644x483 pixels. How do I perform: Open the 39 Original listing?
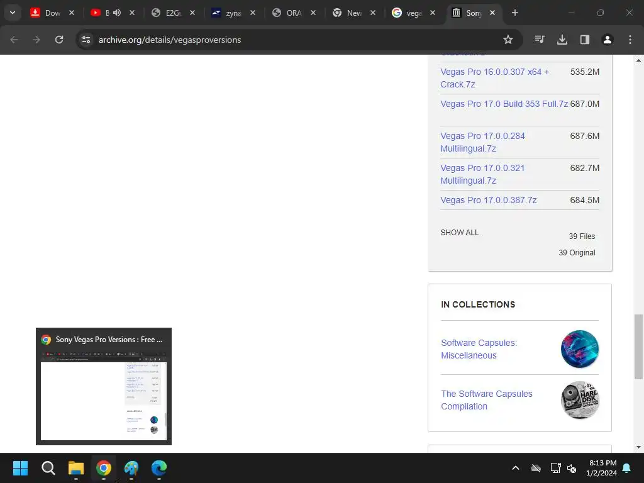(577, 253)
